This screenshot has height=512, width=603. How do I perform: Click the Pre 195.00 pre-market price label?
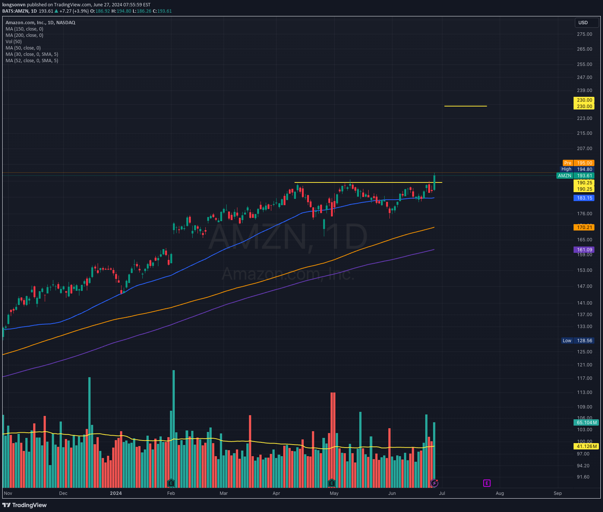point(578,163)
